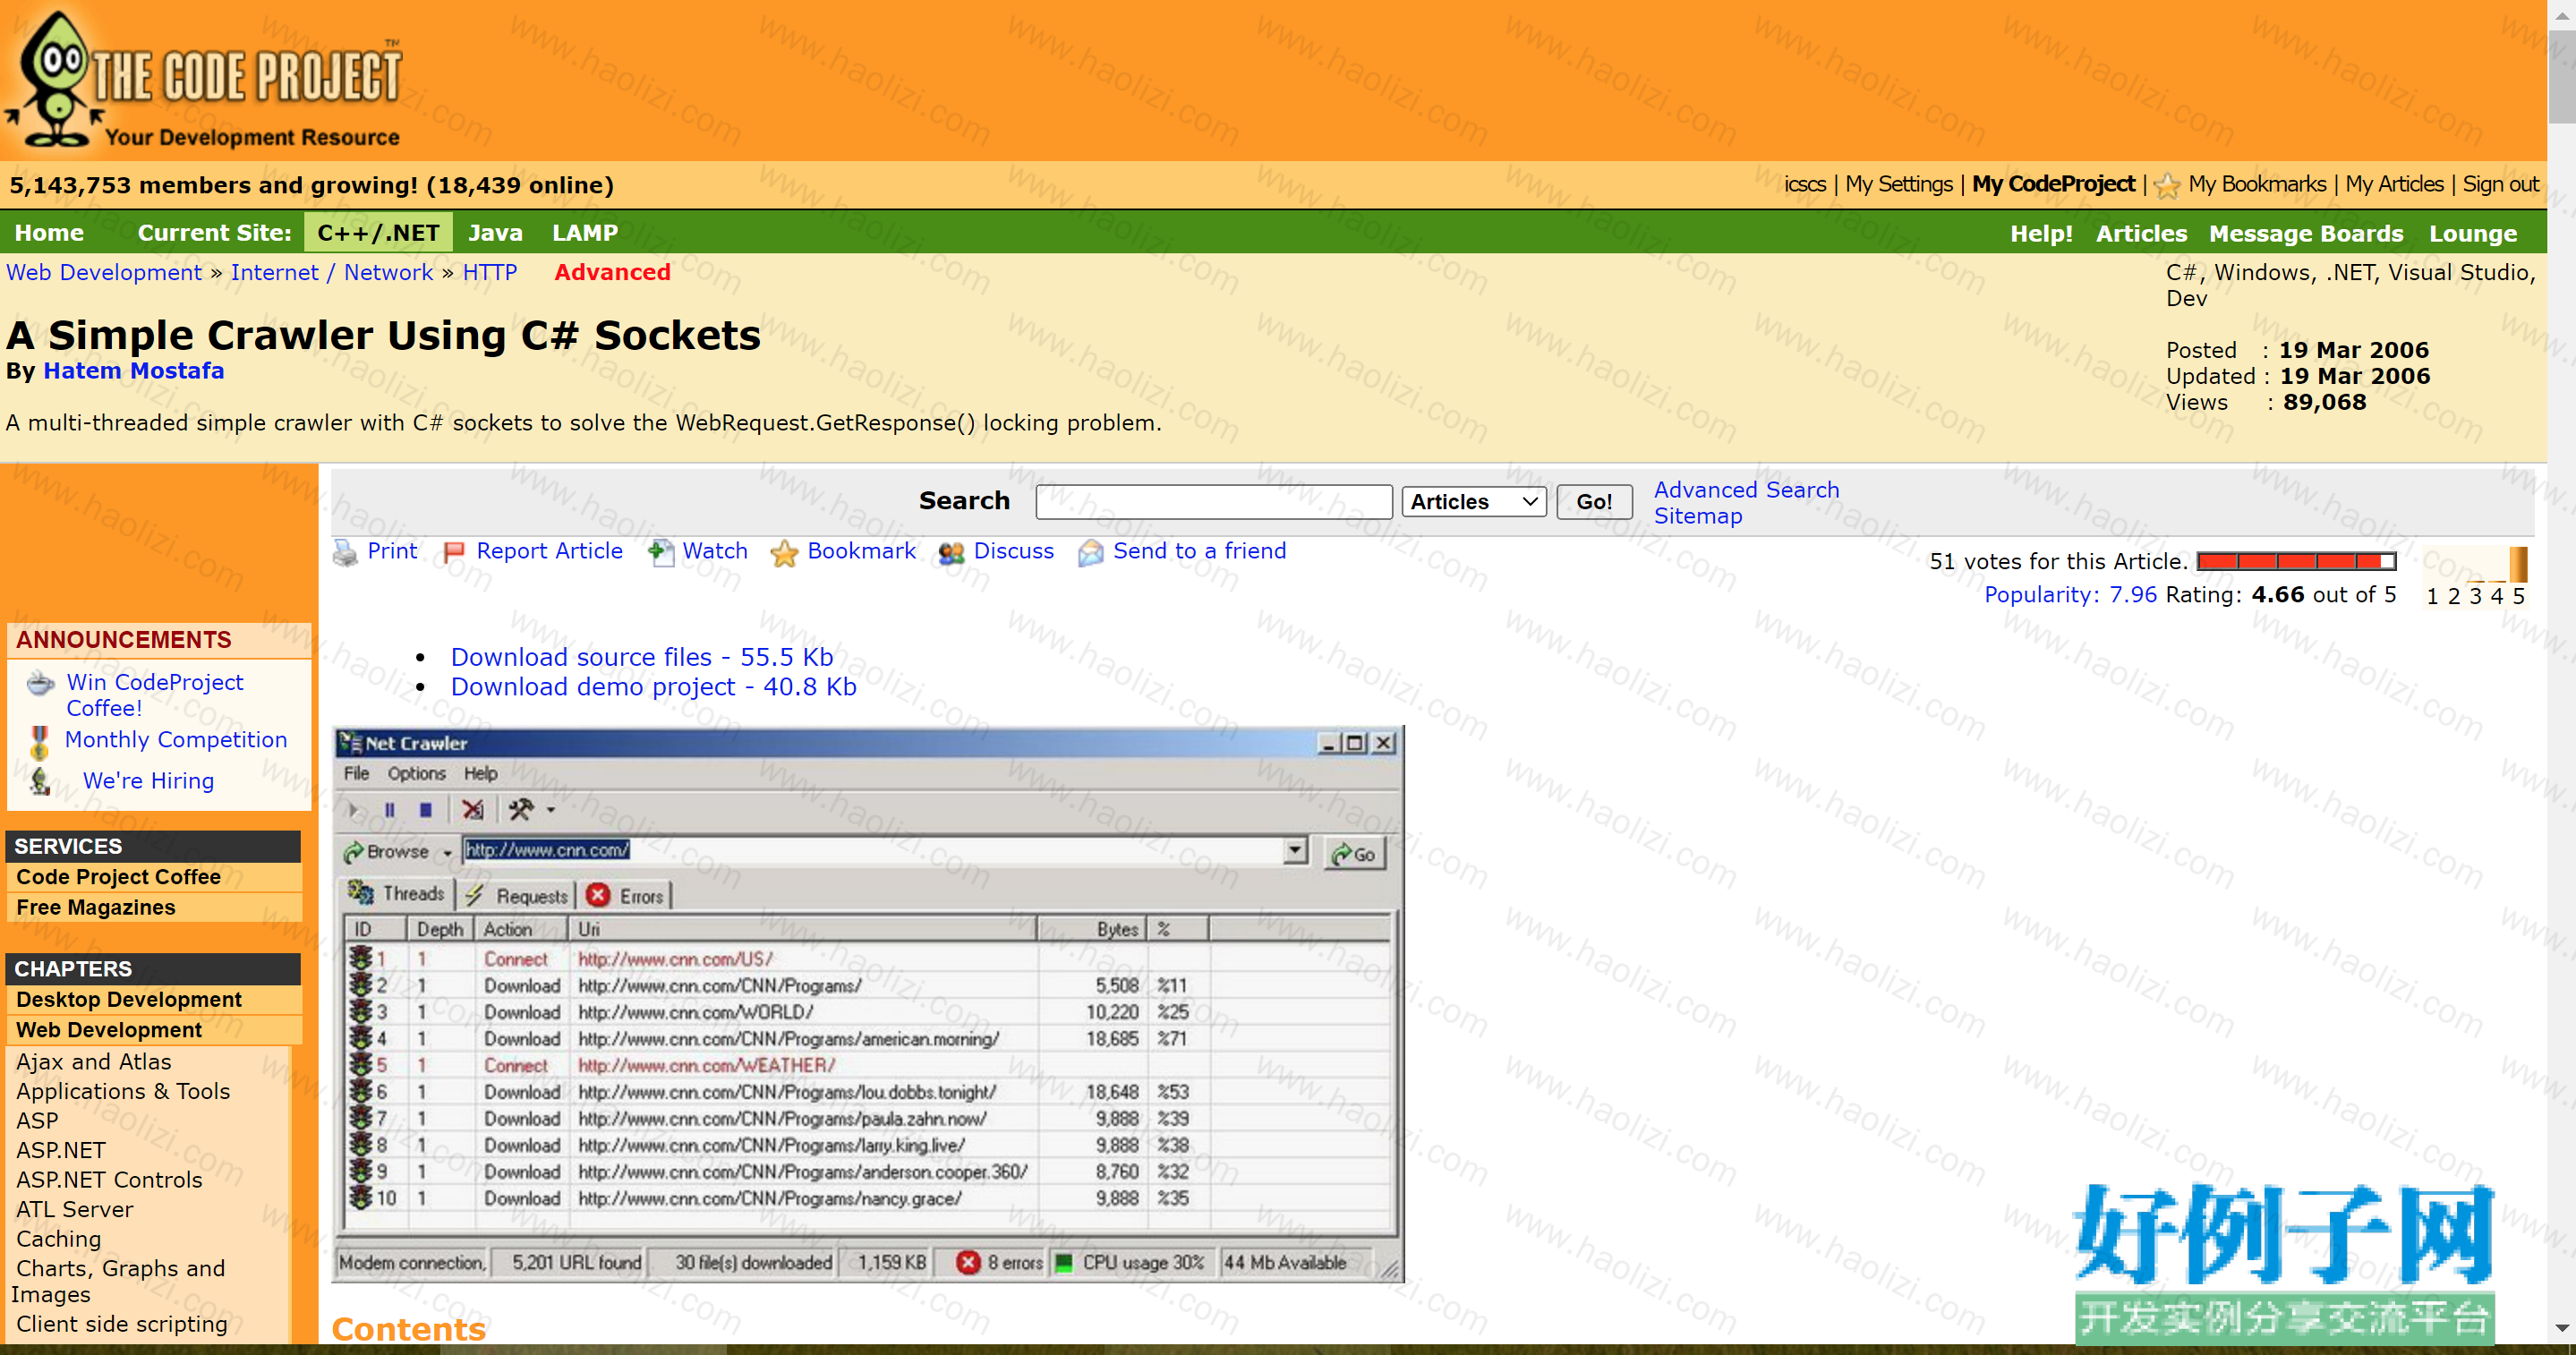The height and width of the screenshot is (1355, 2576).
Task: Open author Hatem Mostafa's profile link
Action: click(x=133, y=371)
